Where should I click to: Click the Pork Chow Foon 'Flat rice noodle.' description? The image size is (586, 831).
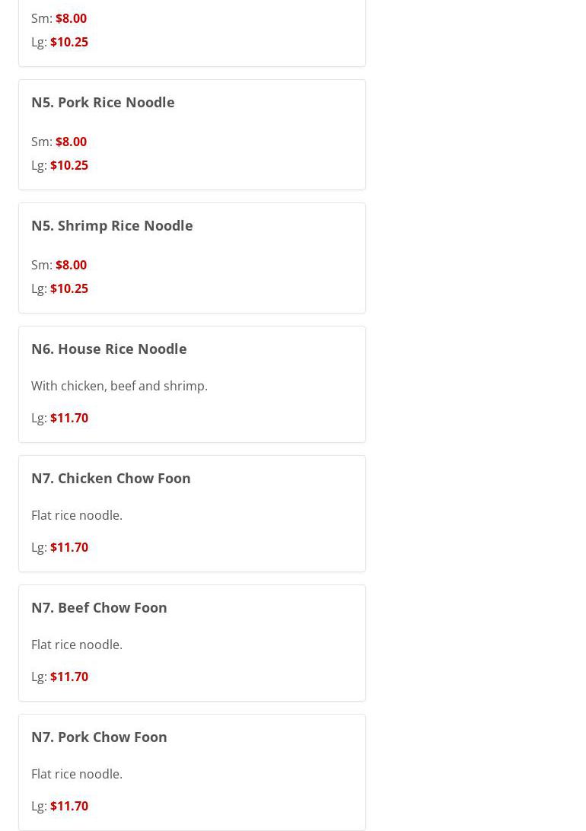tap(77, 774)
